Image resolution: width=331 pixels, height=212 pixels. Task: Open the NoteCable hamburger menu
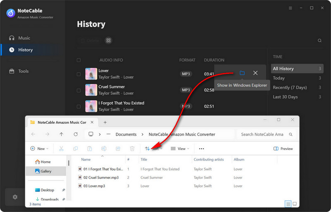290,8
